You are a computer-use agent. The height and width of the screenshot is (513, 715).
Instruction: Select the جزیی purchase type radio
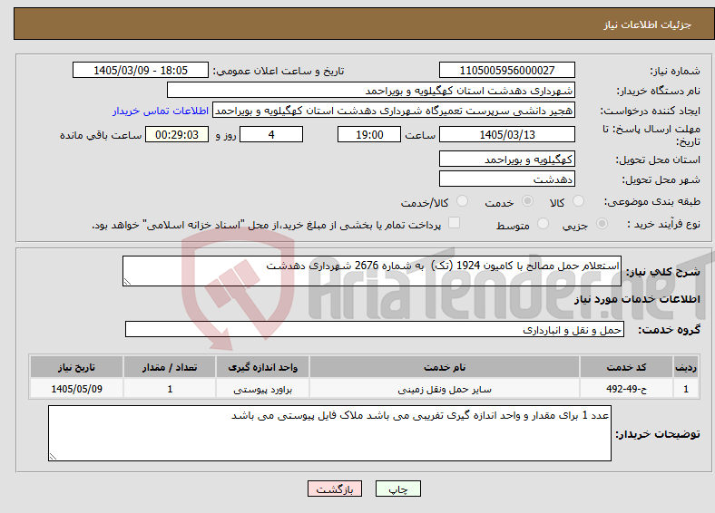point(602,224)
